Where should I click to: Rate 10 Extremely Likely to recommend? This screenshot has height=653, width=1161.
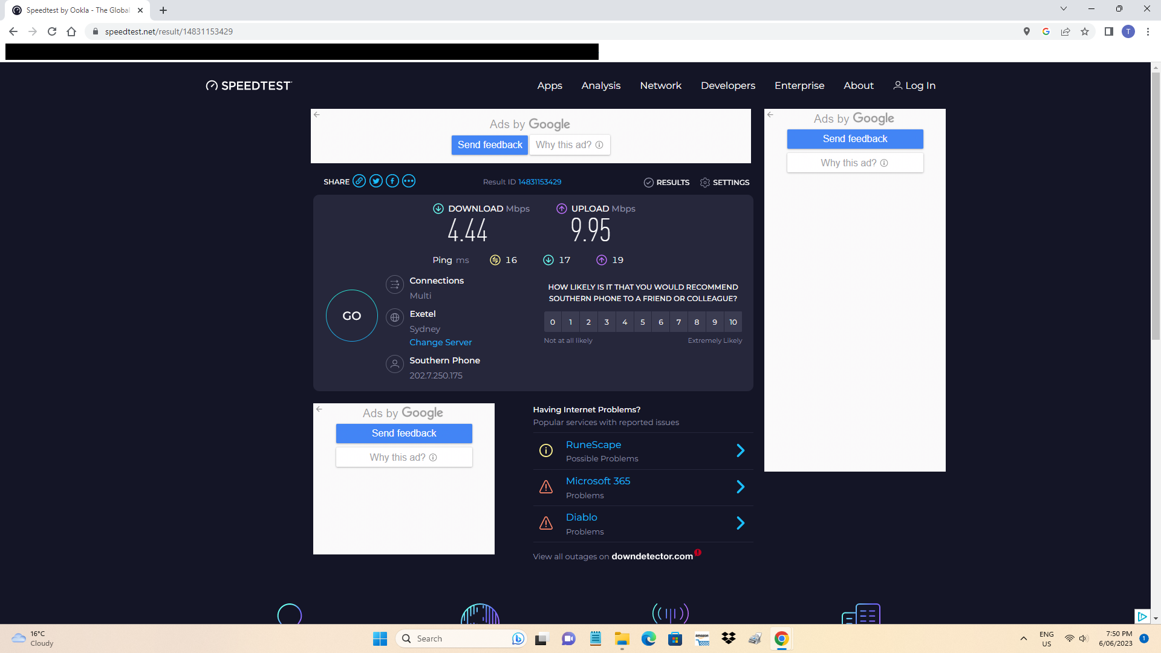pyautogui.click(x=732, y=322)
